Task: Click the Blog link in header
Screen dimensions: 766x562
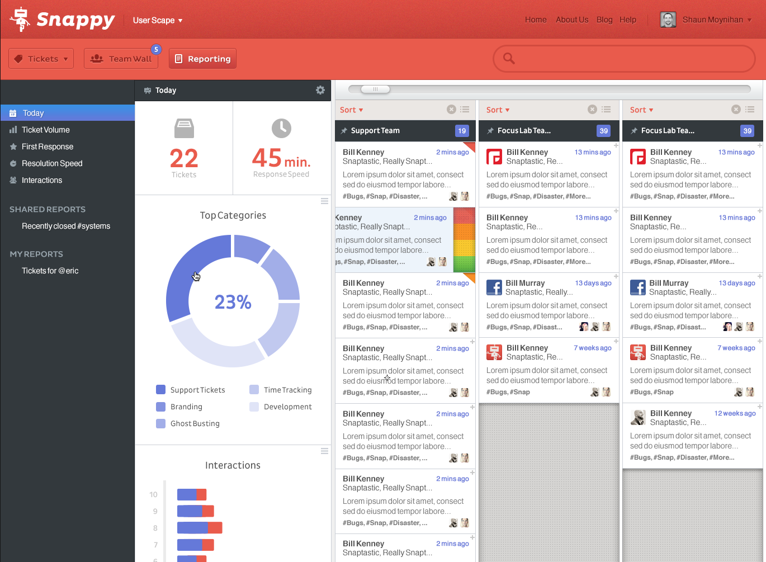Action: pos(604,20)
